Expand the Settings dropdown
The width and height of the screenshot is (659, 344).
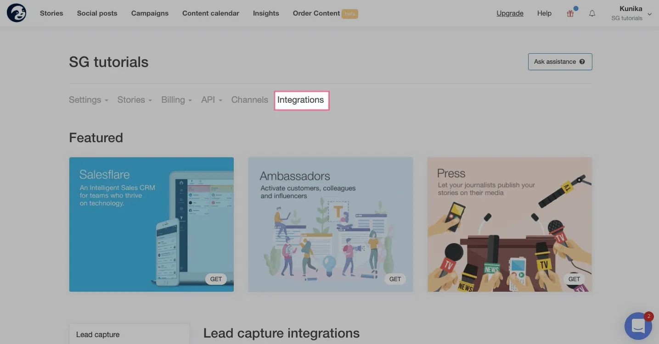[x=89, y=100]
